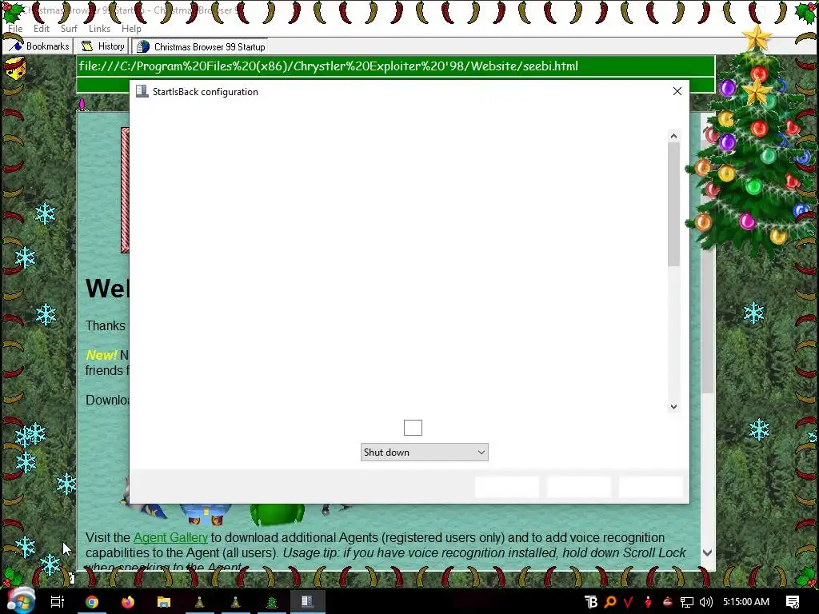Screen dimensions: 819x614
Task: Click the gift box icon beside the address bar
Action: (15, 69)
